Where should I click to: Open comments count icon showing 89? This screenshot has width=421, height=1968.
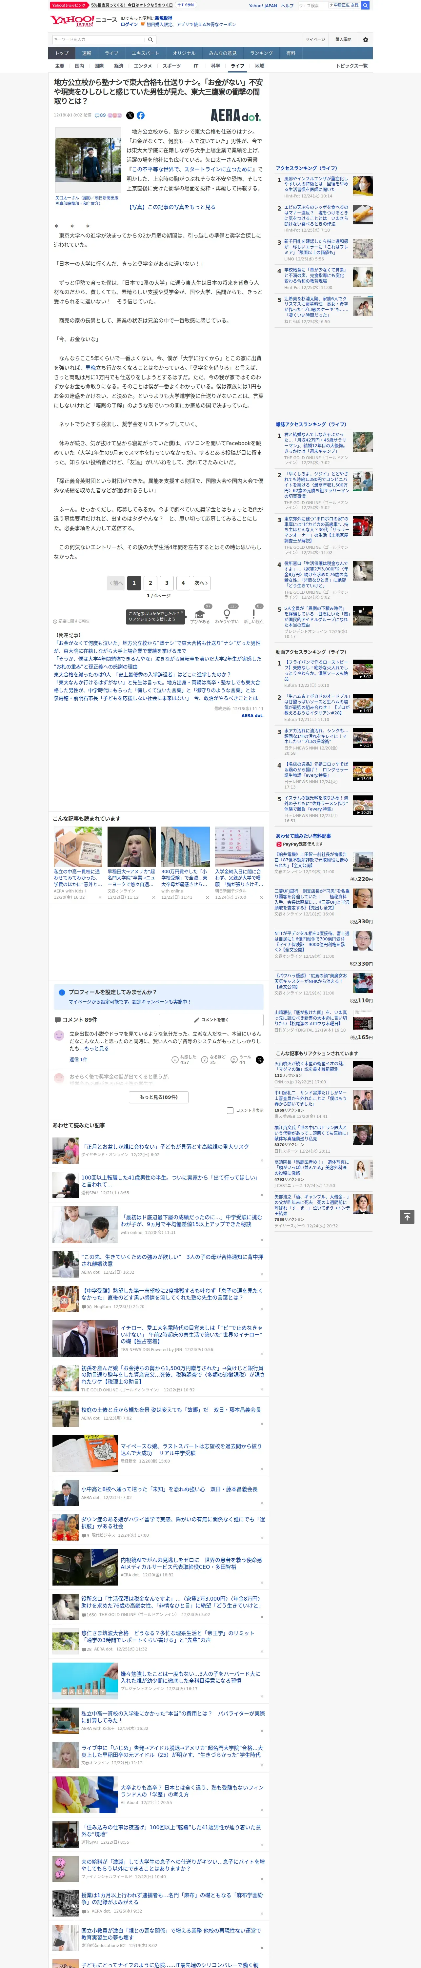(100, 115)
